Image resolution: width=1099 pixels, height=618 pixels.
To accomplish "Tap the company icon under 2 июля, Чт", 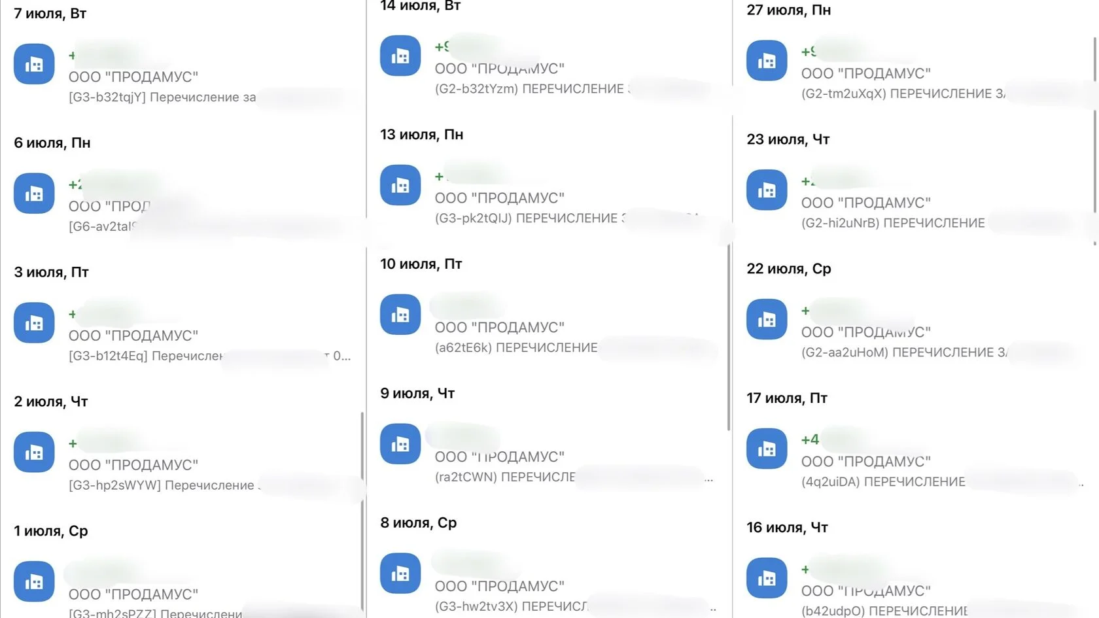I will (34, 452).
